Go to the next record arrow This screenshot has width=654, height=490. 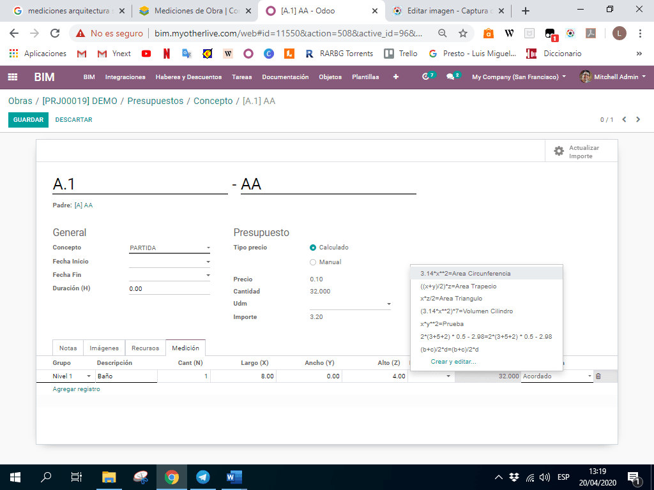pyautogui.click(x=638, y=119)
